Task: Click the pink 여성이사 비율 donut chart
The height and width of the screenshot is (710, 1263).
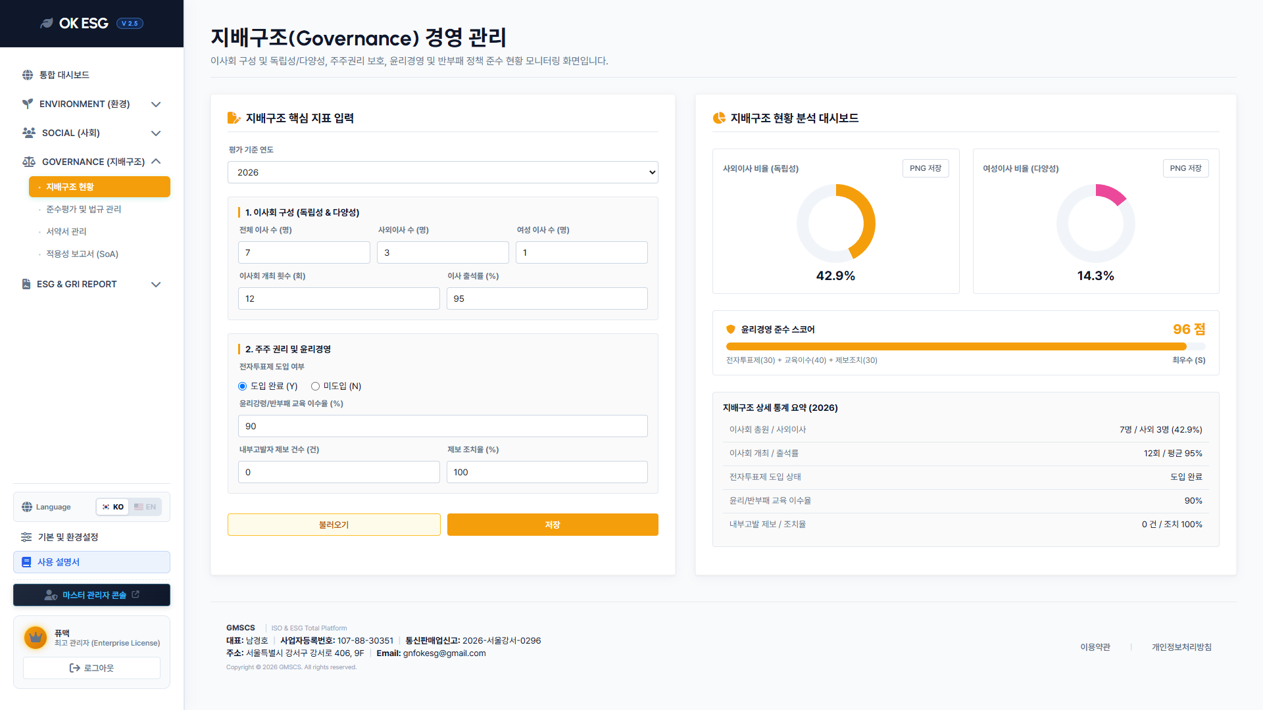Action: tap(1096, 224)
